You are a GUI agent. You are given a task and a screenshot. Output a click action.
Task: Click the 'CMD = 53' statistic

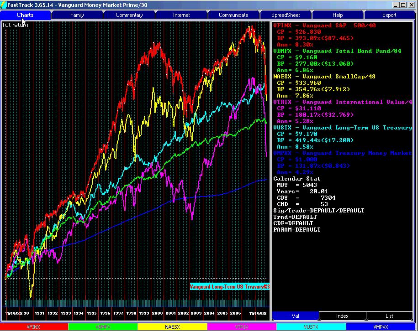point(302,204)
